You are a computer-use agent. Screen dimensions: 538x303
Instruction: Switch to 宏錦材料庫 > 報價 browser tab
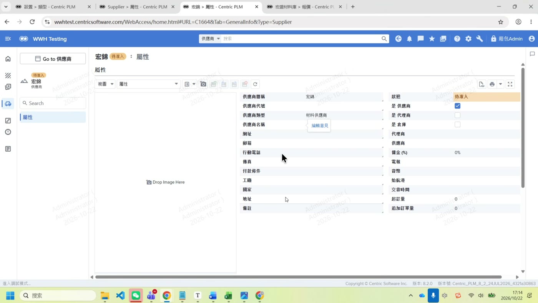point(304,7)
